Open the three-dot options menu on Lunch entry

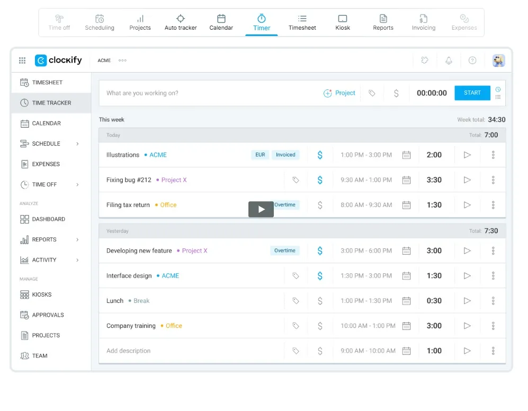[x=493, y=300]
